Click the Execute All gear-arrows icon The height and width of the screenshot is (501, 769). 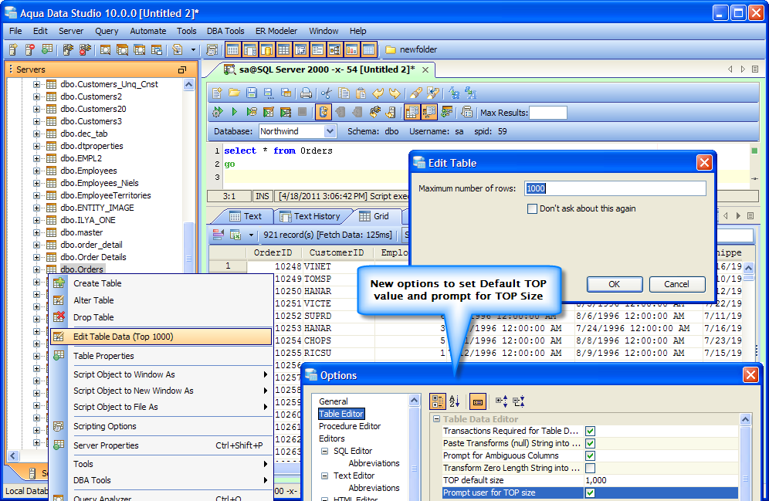[217, 112]
